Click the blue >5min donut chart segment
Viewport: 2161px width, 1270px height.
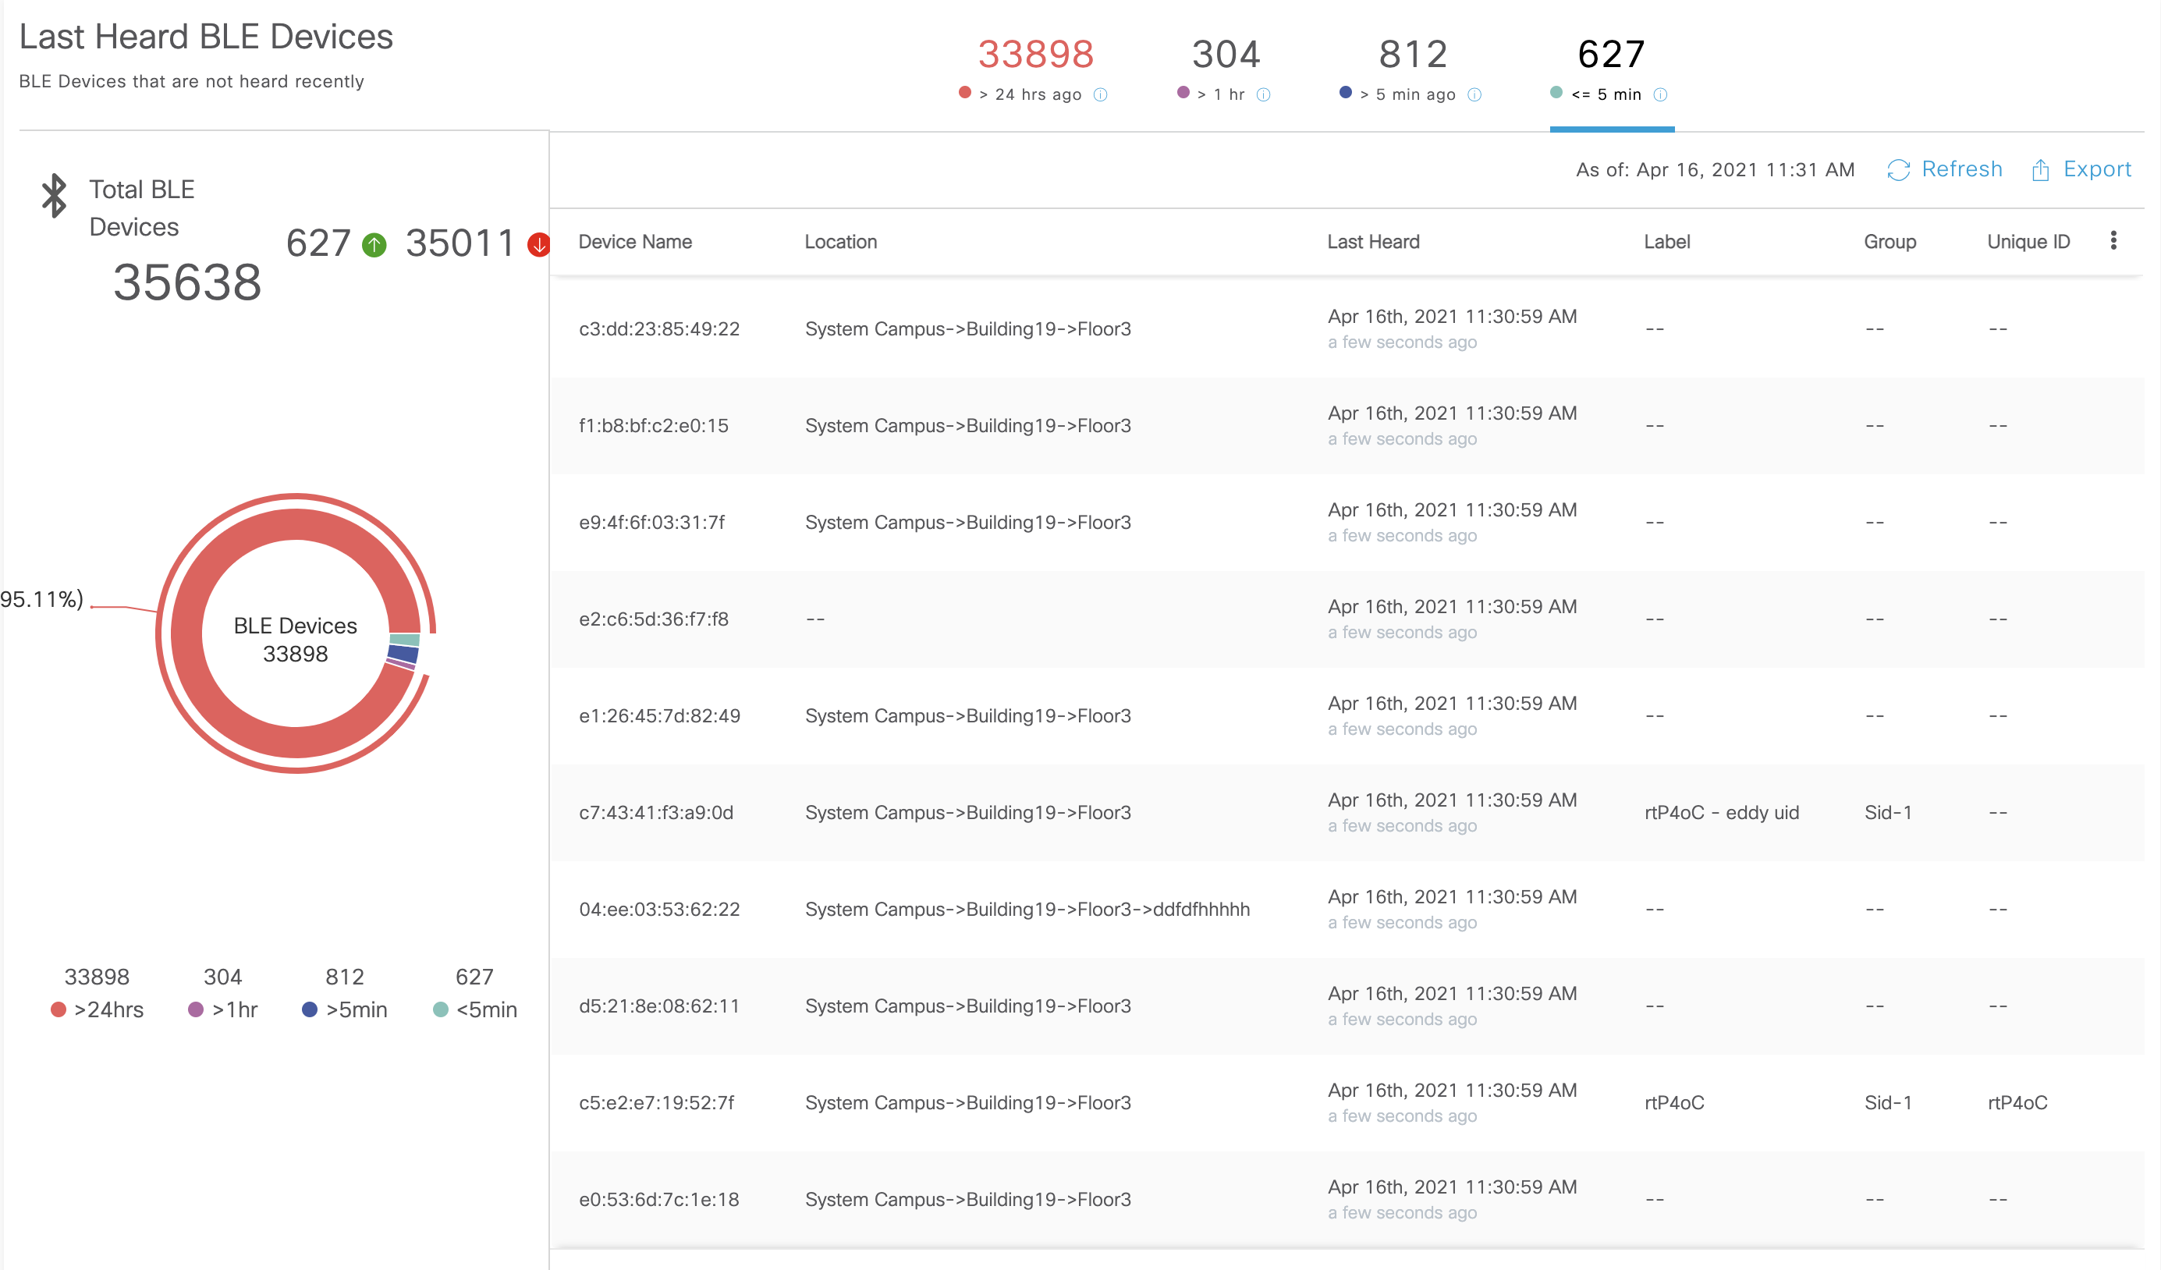point(403,654)
